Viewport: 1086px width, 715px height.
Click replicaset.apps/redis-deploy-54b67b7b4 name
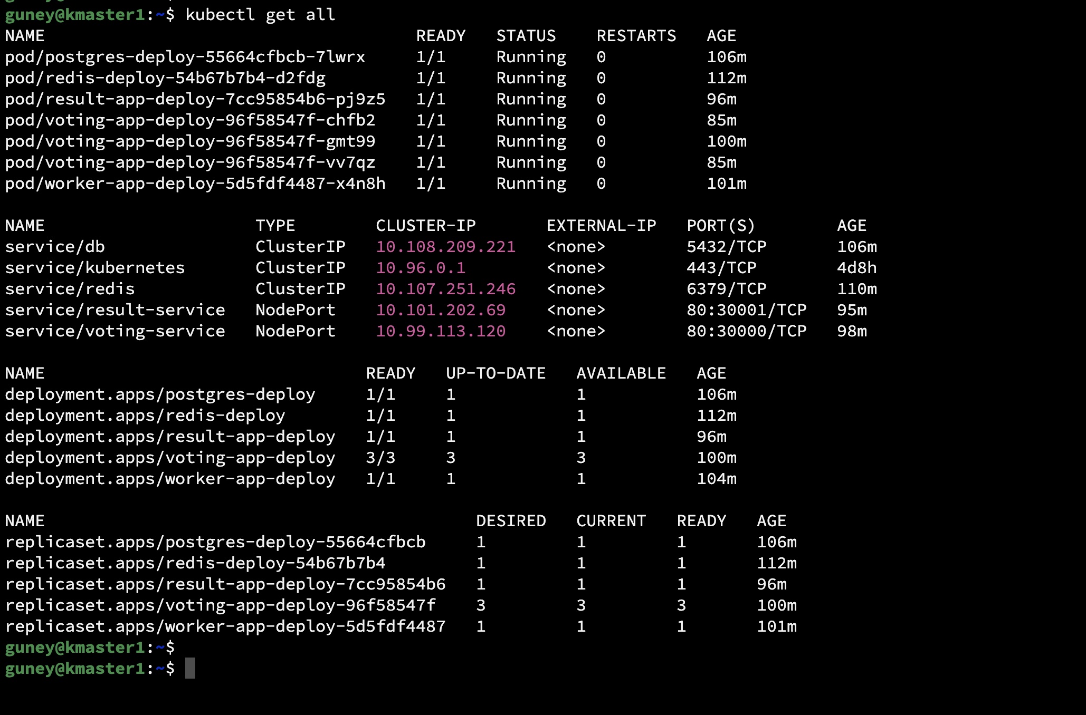[x=195, y=563]
